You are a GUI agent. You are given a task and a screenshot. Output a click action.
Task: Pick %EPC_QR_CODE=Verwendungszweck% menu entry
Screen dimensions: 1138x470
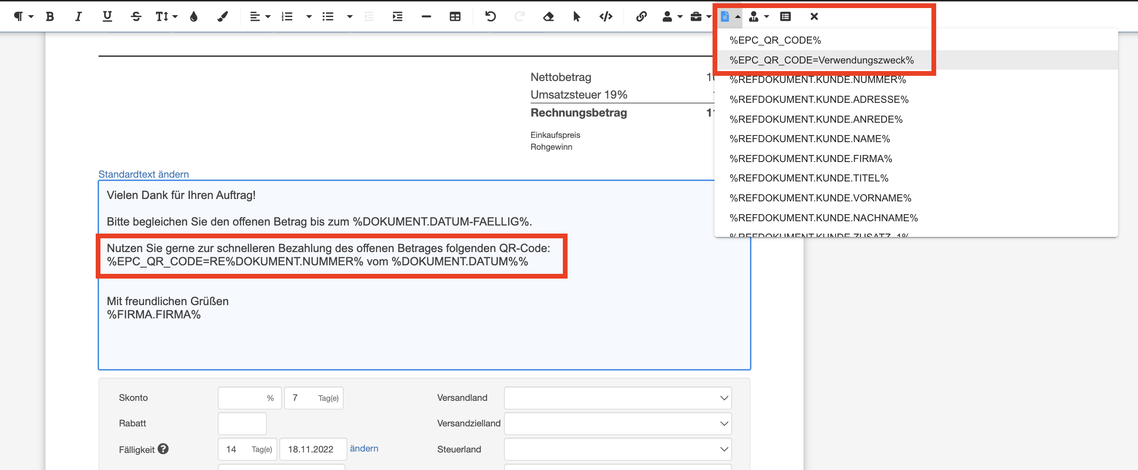pos(822,60)
